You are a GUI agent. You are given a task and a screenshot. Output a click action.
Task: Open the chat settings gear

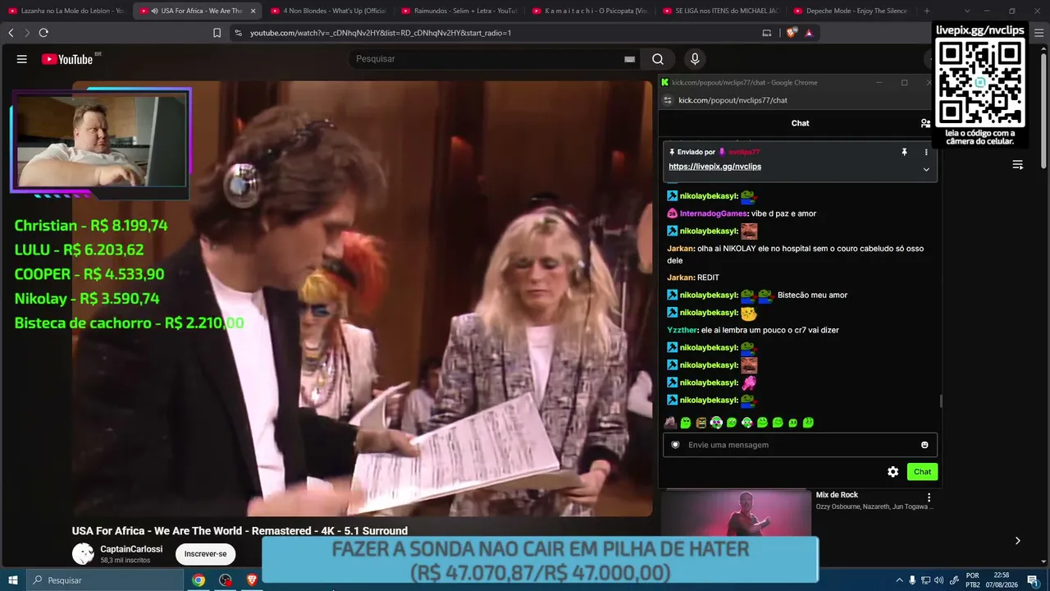(893, 472)
